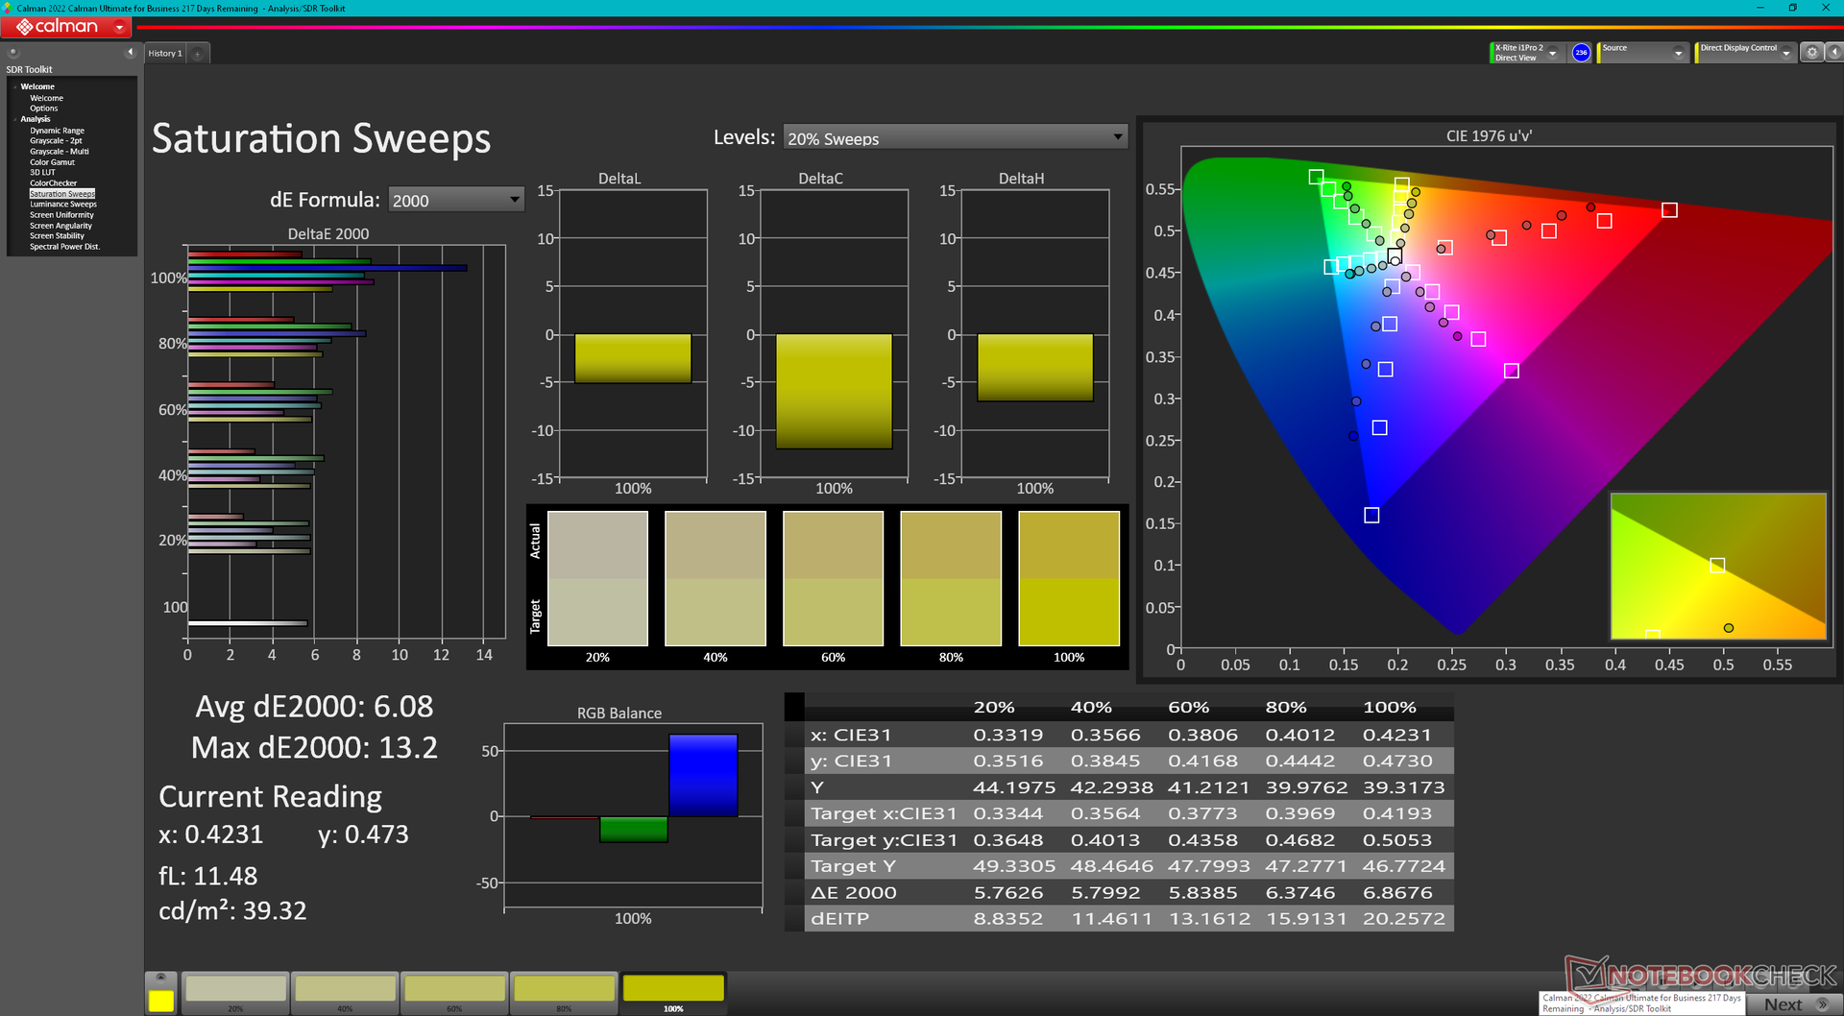Click the DeltaL bar chart
Image resolution: width=1844 pixels, height=1016 pixels.
click(633, 334)
